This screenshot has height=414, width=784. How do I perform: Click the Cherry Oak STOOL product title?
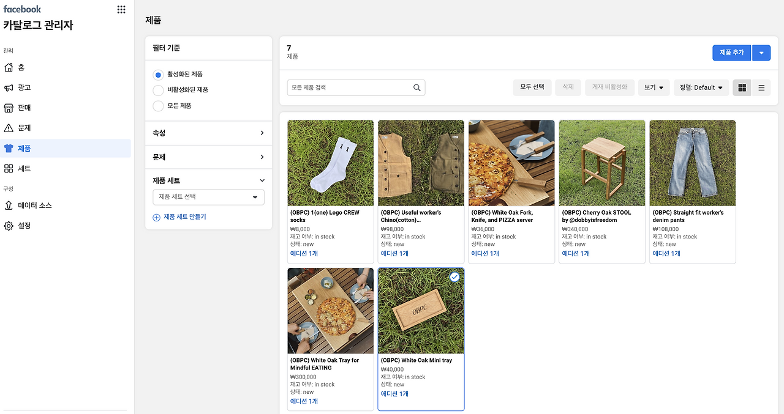pyautogui.click(x=597, y=216)
